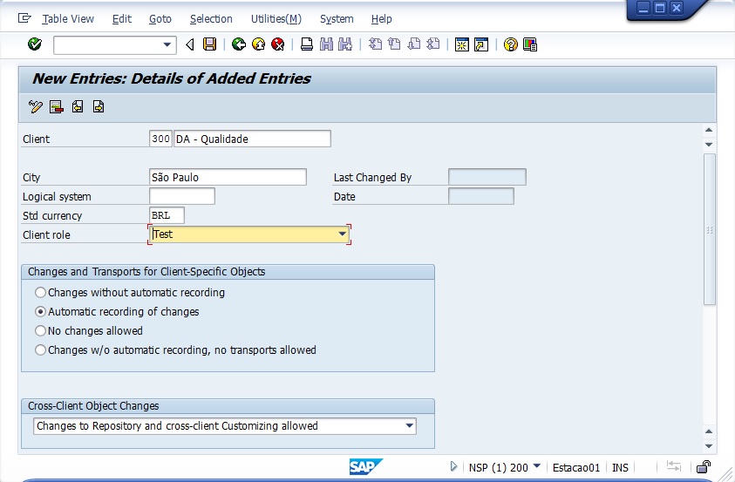This screenshot has width=735, height=482.
Task: Click the Table View menu
Action: [x=68, y=18]
